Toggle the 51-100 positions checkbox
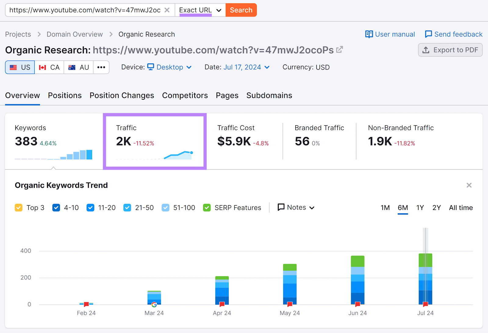The height and width of the screenshot is (333, 488). 165,208
